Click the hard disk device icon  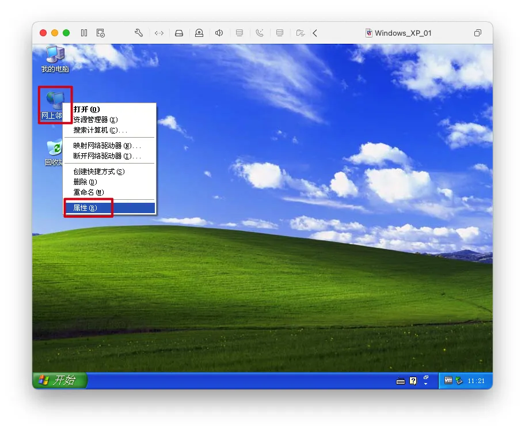(x=179, y=33)
